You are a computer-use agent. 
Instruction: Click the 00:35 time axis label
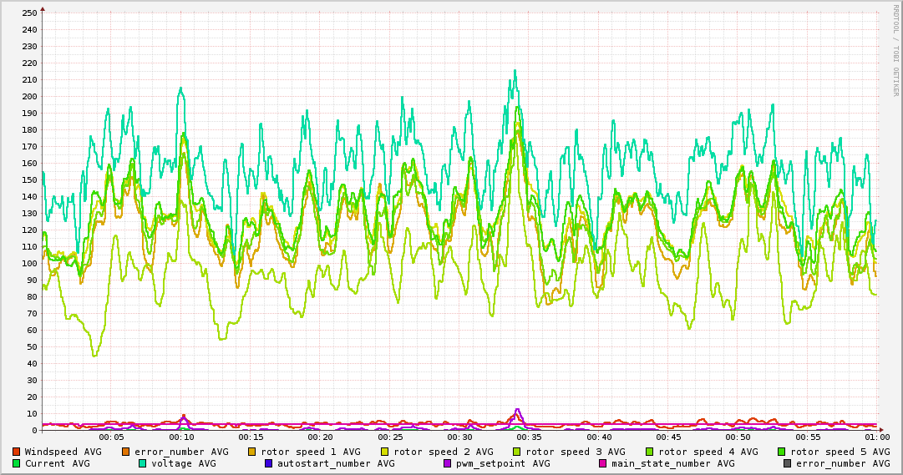coord(529,437)
